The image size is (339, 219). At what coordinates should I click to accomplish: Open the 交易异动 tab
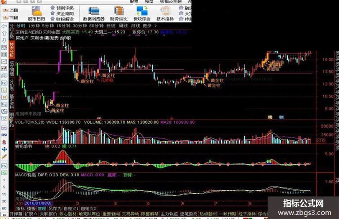pos(130,214)
